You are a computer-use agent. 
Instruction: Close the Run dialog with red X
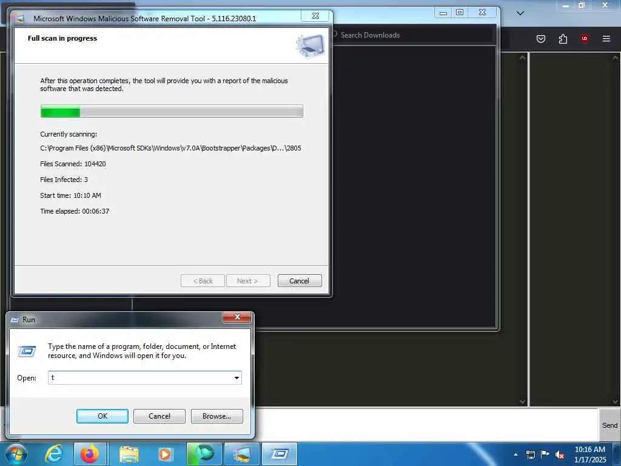click(237, 317)
